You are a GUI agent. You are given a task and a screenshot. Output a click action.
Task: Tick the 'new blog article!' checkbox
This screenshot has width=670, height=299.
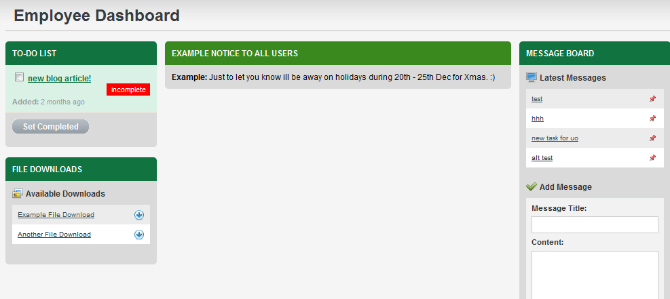click(x=19, y=77)
